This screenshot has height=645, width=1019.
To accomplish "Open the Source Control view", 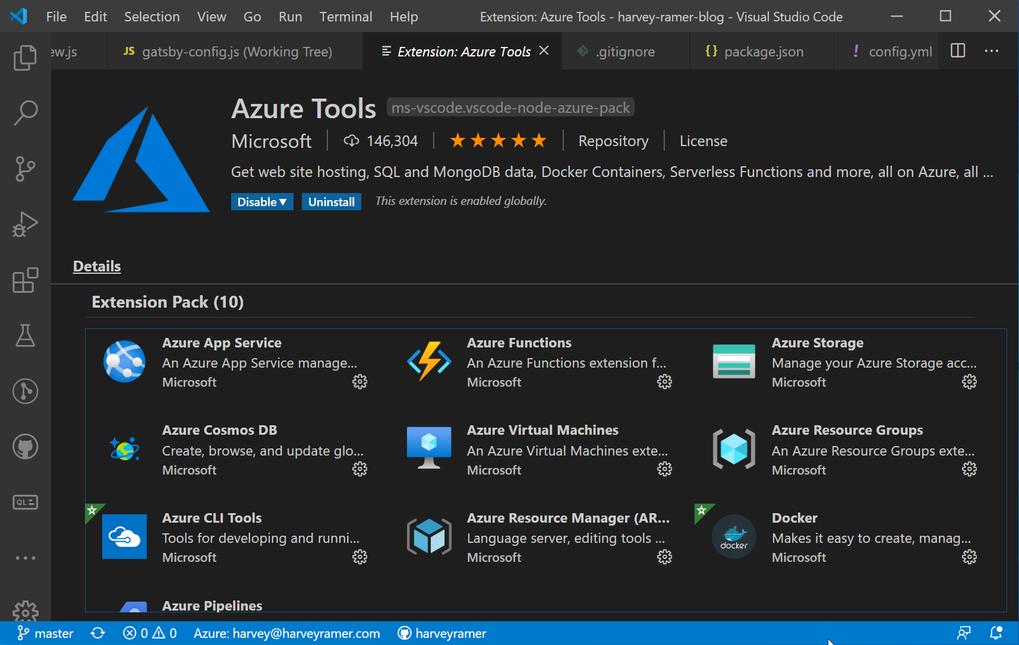I will tap(25, 169).
